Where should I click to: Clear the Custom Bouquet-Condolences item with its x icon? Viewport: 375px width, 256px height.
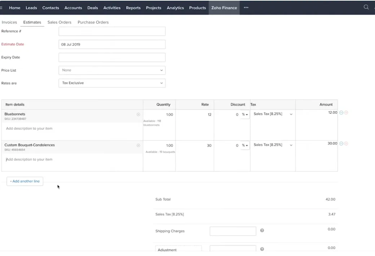click(138, 146)
